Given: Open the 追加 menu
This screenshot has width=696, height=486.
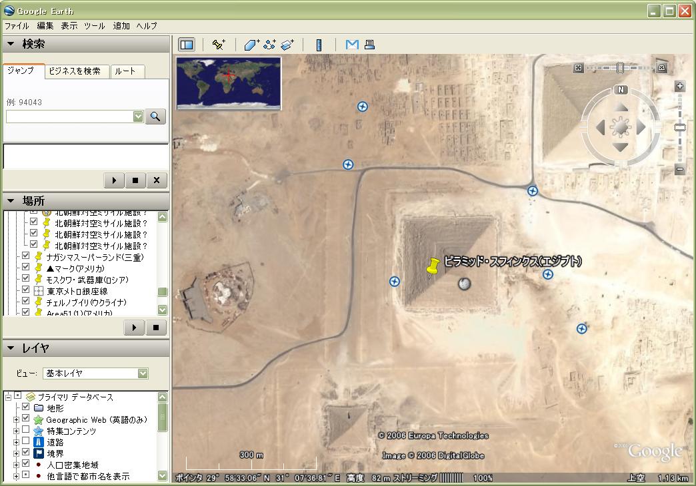Looking at the screenshot, I should [121, 26].
